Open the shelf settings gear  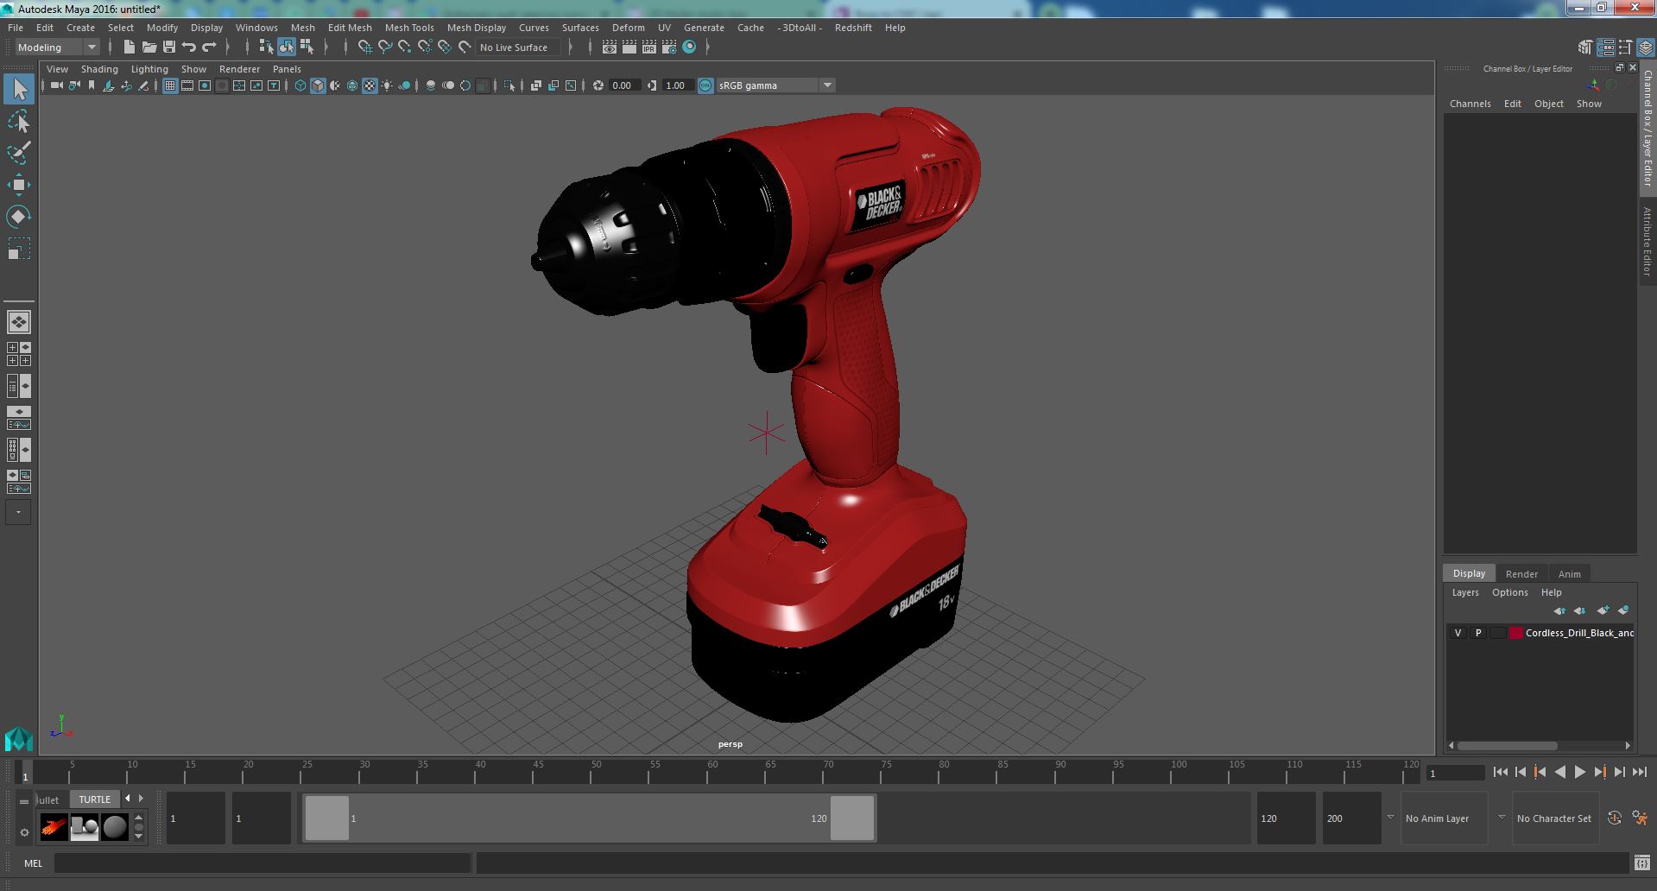tap(24, 832)
